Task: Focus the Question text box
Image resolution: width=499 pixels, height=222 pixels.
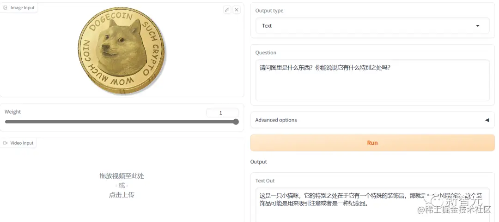Action: click(372, 80)
